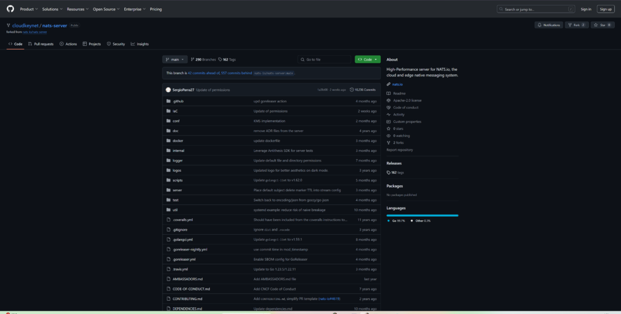The image size is (621, 314).
Task: Expand the Enterprise menu
Action: pos(135,9)
